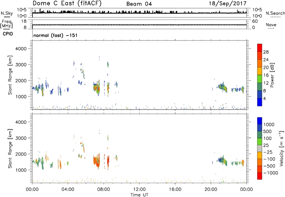Viewport: 285px width, 197px height.
Task: Click the '20:00' time axis label
Action: tap(211, 190)
